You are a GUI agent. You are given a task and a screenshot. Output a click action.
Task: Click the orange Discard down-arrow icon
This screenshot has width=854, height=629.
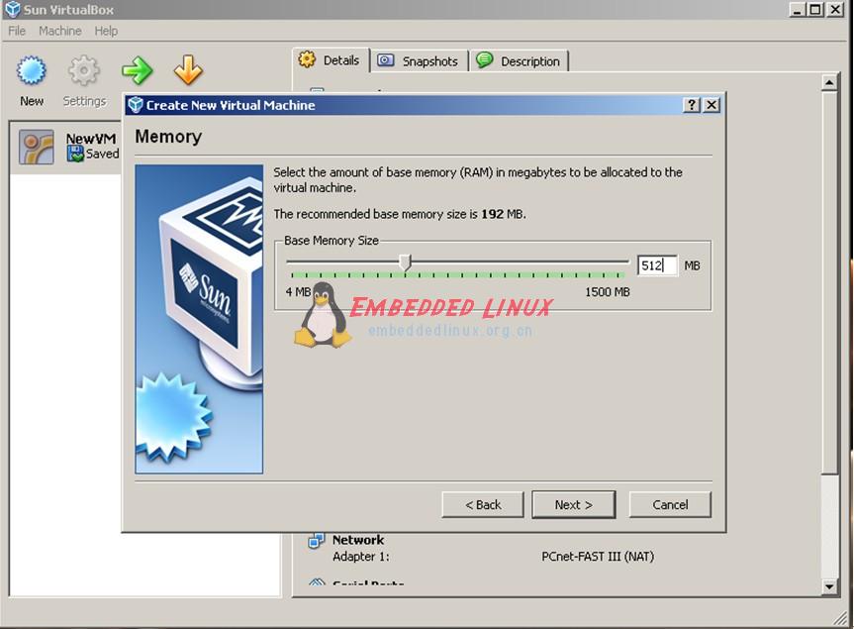(188, 70)
